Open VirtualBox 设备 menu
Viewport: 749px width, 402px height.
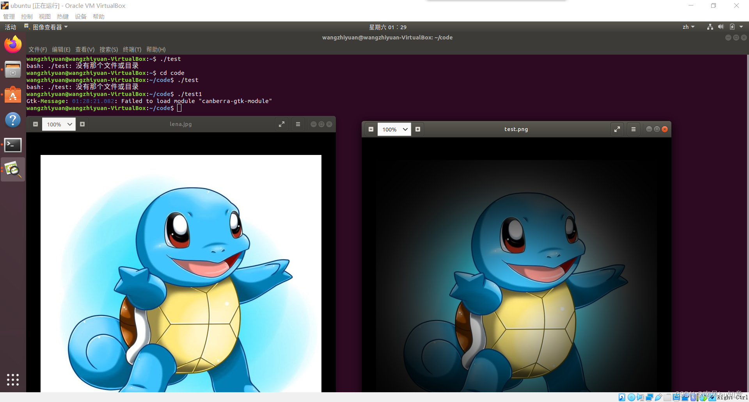(x=81, y=16)
